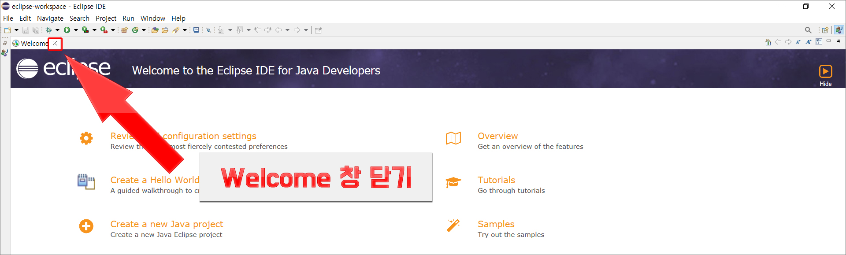Select the Java perspective button
This screenshot has height=255, width=846.
click(x=839, y=30)
